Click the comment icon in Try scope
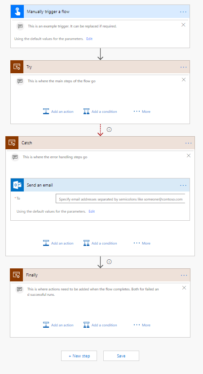 [x=20, y=81]
